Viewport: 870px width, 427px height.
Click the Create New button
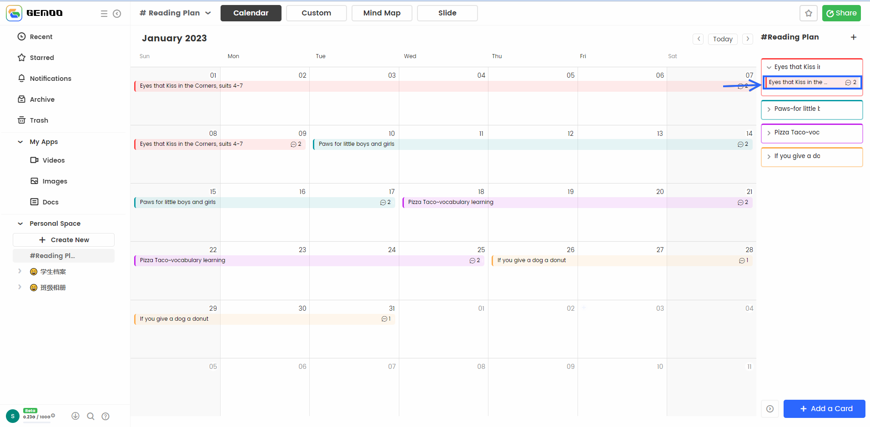tap(64, 240)
